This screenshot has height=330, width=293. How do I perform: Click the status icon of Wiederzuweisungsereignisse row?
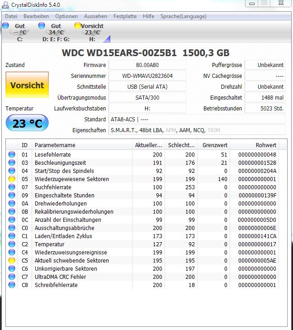click(12, 252)
